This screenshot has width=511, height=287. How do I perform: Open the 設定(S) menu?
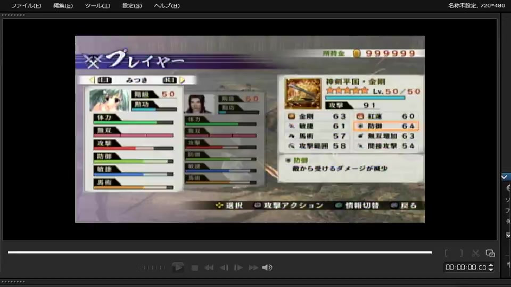(132, 5)
